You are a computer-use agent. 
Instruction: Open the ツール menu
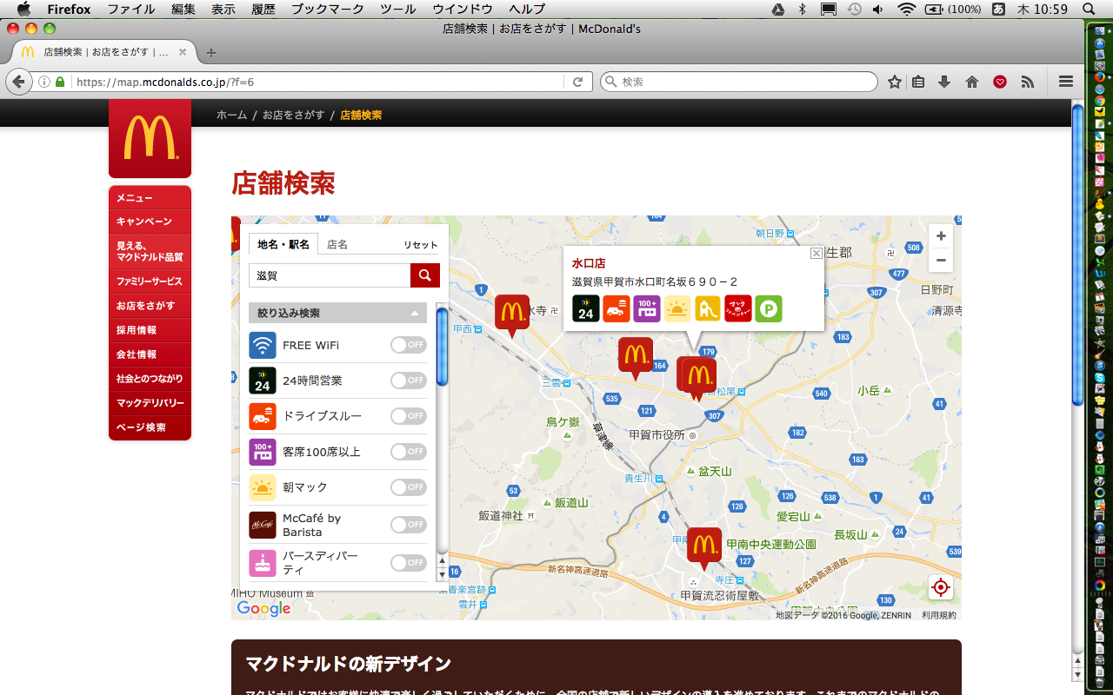(x=397, y=9)
